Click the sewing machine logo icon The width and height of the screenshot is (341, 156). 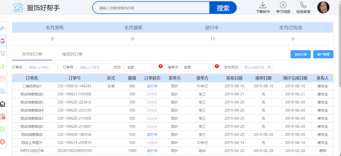click(x=18, y=8)
